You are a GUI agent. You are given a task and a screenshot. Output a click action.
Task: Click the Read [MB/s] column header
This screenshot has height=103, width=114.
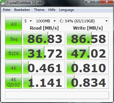click(x=44, y=28)
